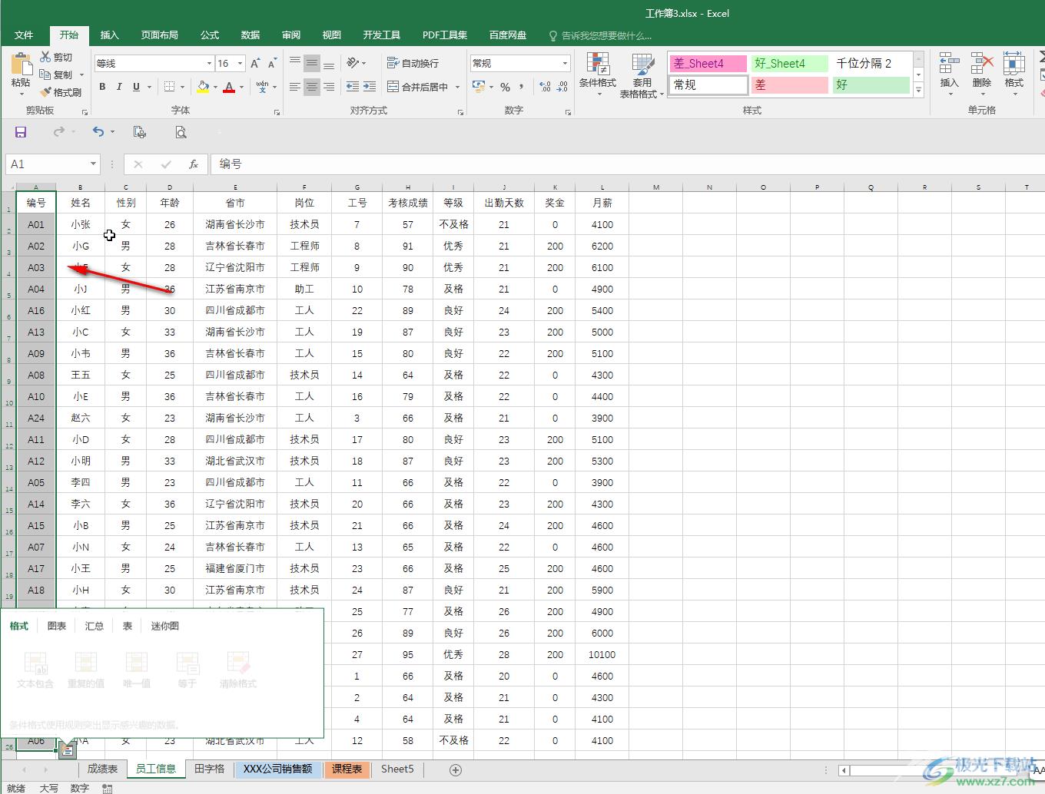Apply percent style format
The image size is (1045, 794).
click(505, 87)
